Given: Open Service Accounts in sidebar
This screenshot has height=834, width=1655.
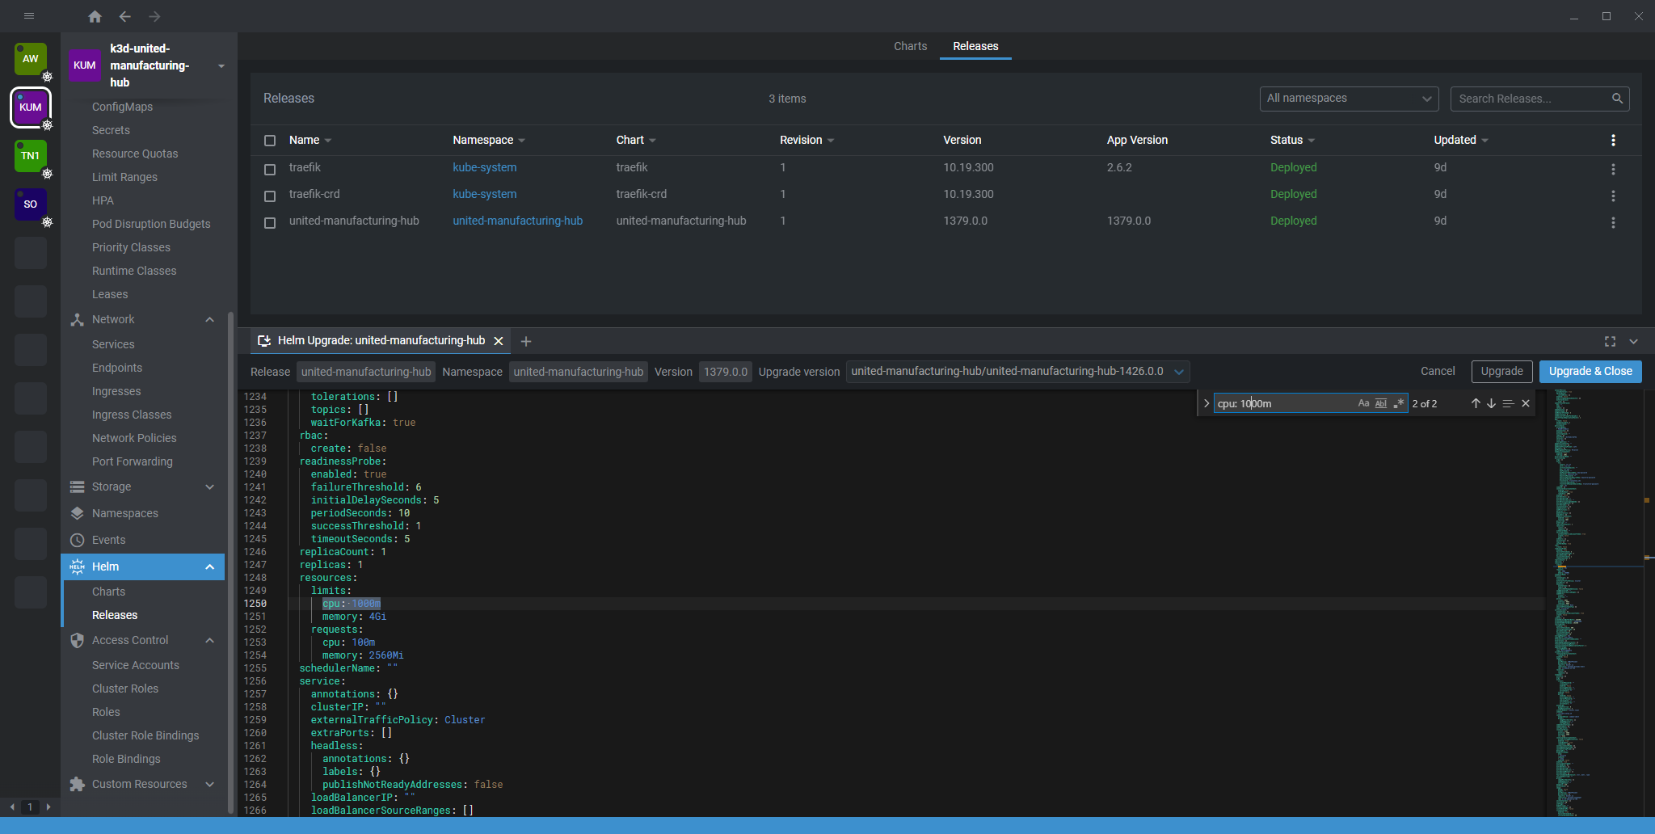Looking at the screenshot, I should (x=136, y=665).
